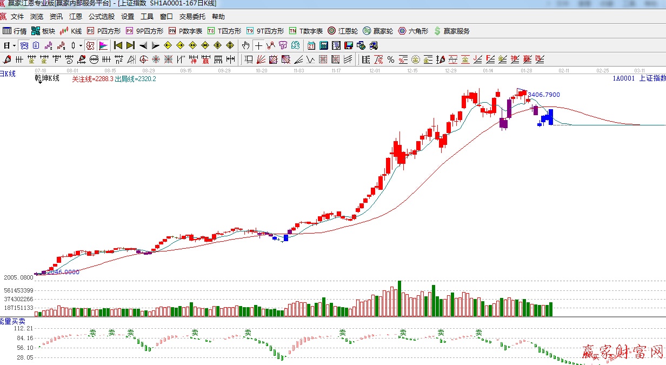Toggle the crosshair cursor button

[x=259, y=45]
